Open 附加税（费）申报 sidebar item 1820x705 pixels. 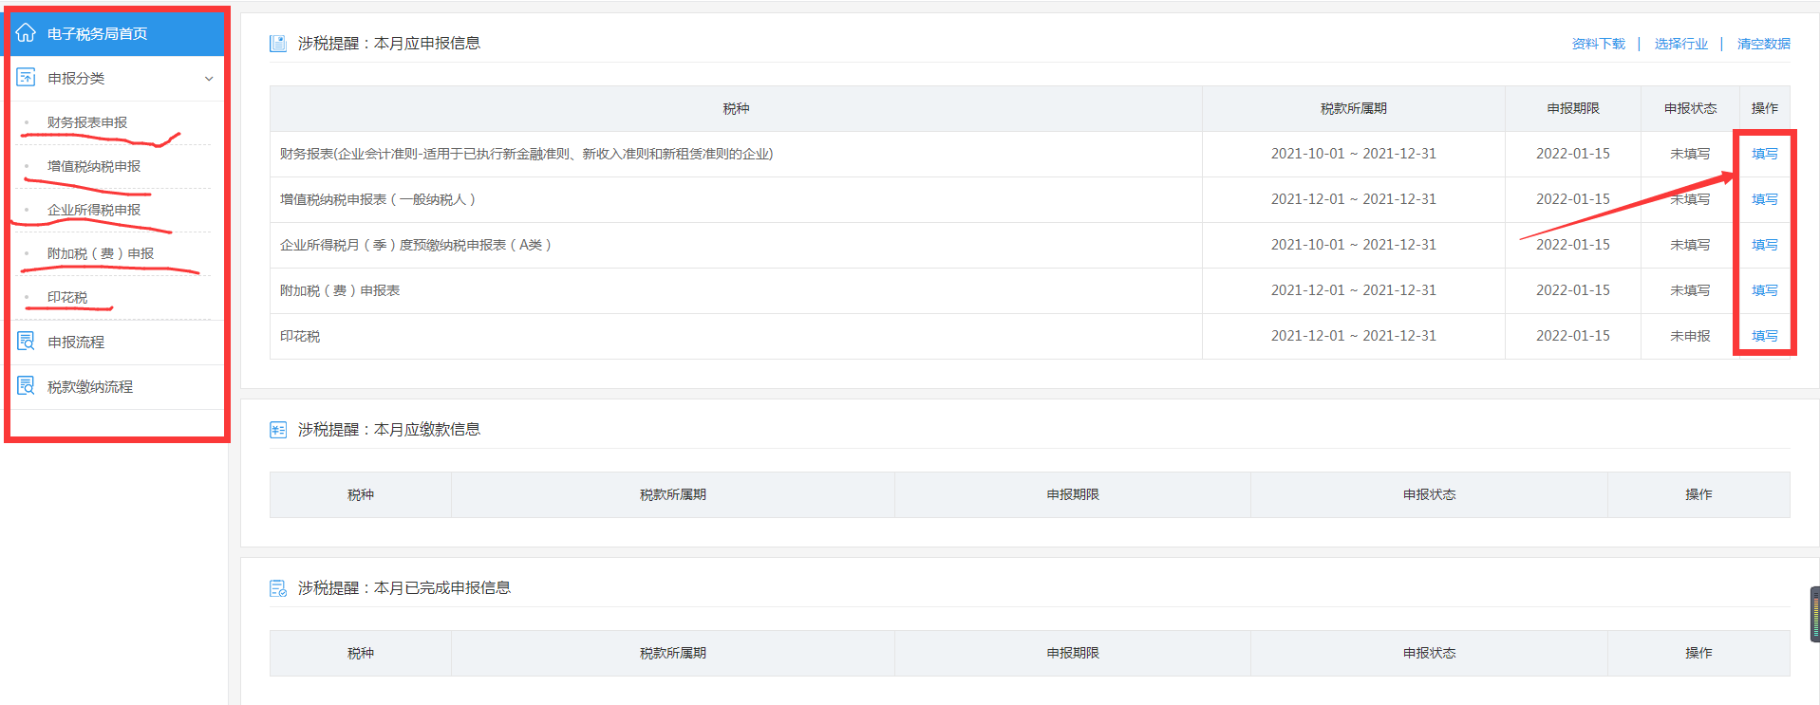point(101,253)
